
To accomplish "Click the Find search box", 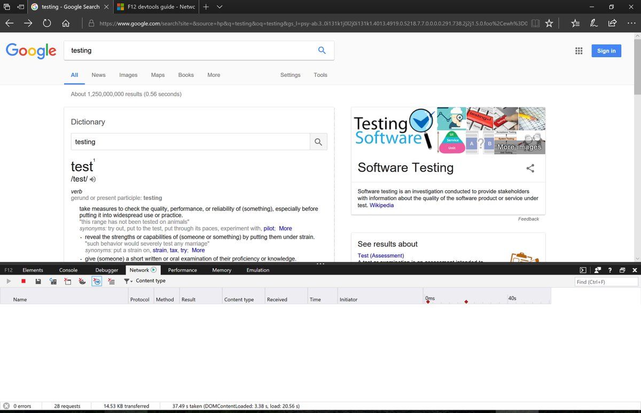I will click(606, 282).
